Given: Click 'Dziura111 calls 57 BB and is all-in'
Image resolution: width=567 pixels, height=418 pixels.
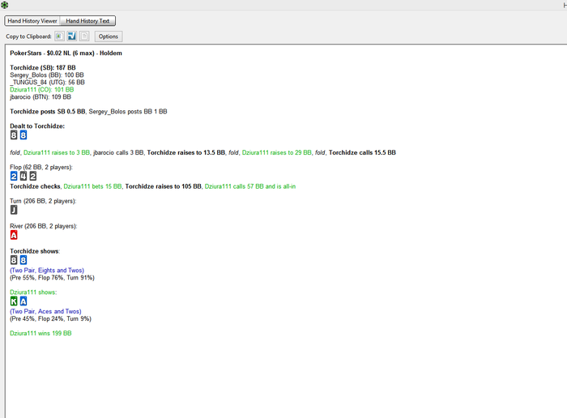Looking at the screenshot, I should coord(250,186).
